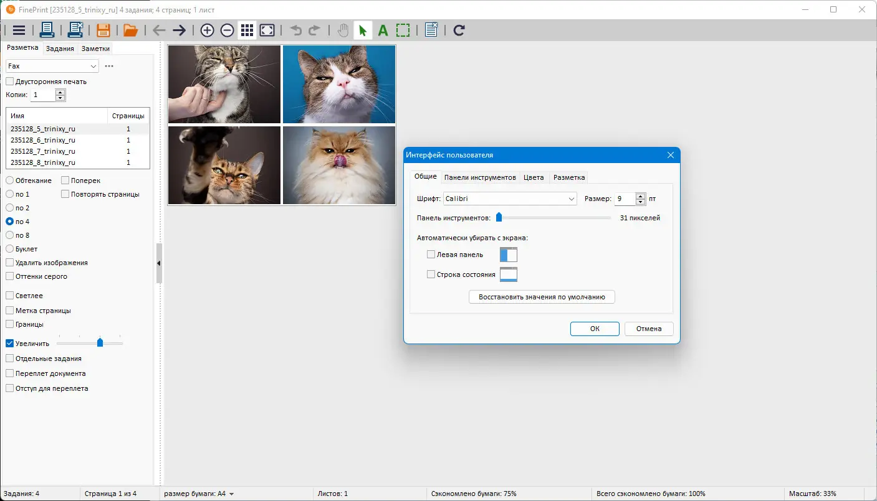This screenshot has width=877, height=501.
Task: Enable Двусторонняя печать checkbox
Action: (10, 82)
